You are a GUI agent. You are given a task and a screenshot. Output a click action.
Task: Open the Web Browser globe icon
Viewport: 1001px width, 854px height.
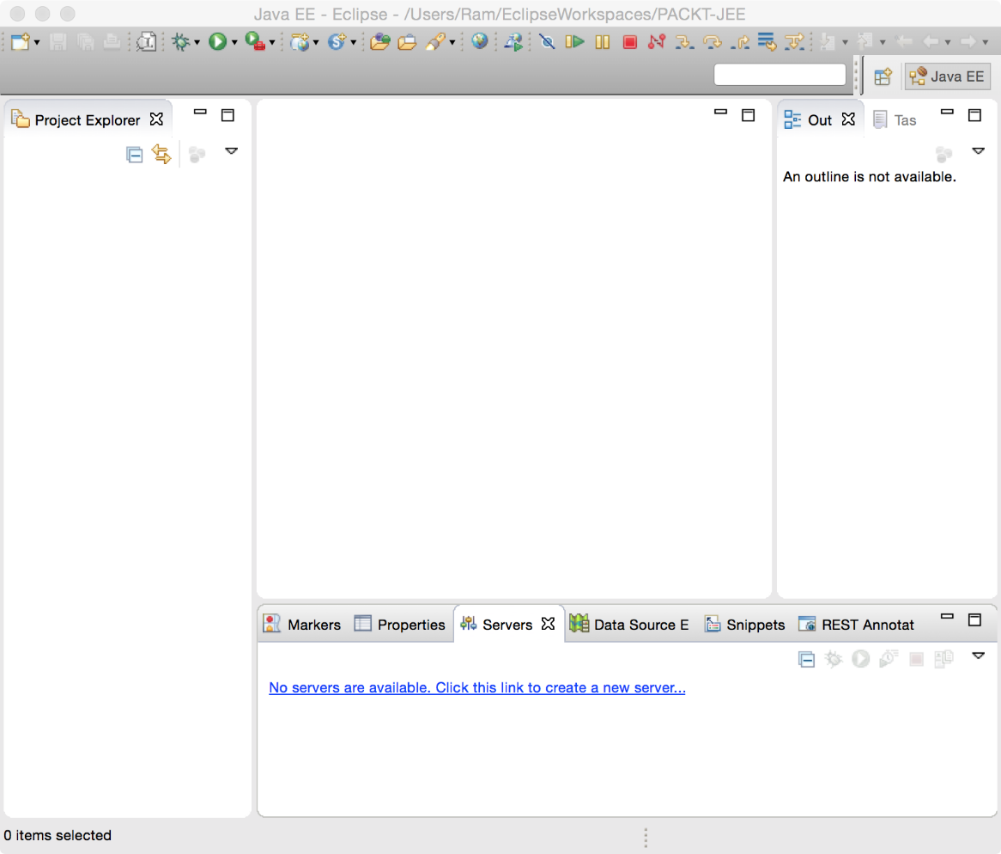(479, 41)
